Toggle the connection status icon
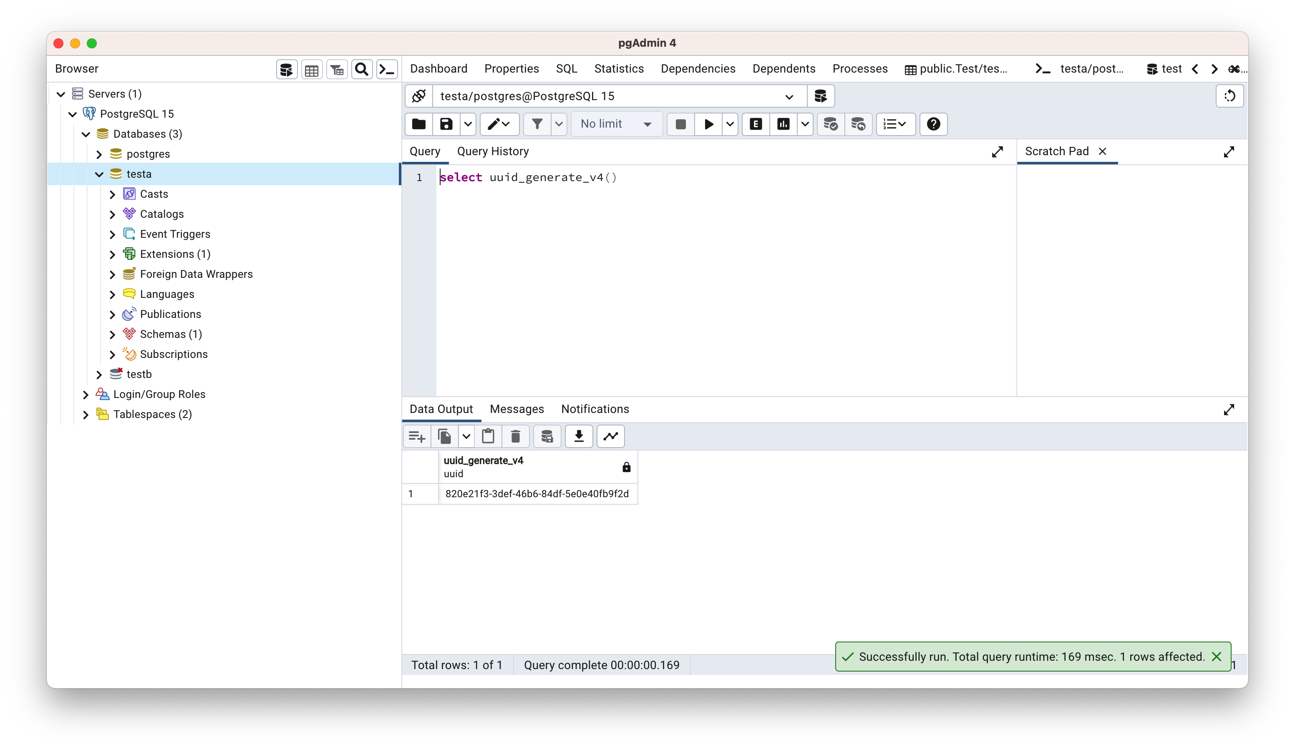1295x750 pixels. click(419, 96)
